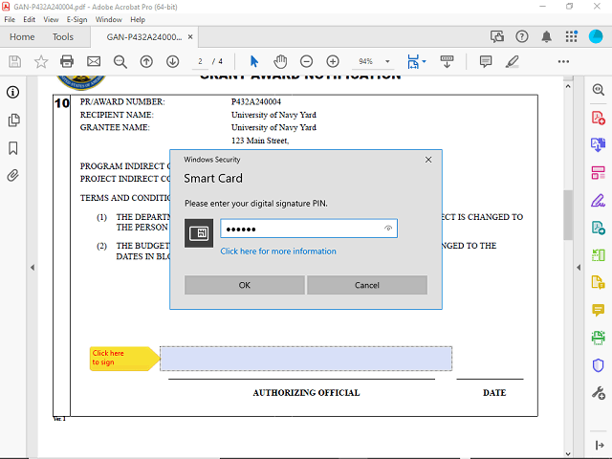Open the E-Sign menu
612x459 pixels.
[x=76, y=19]
